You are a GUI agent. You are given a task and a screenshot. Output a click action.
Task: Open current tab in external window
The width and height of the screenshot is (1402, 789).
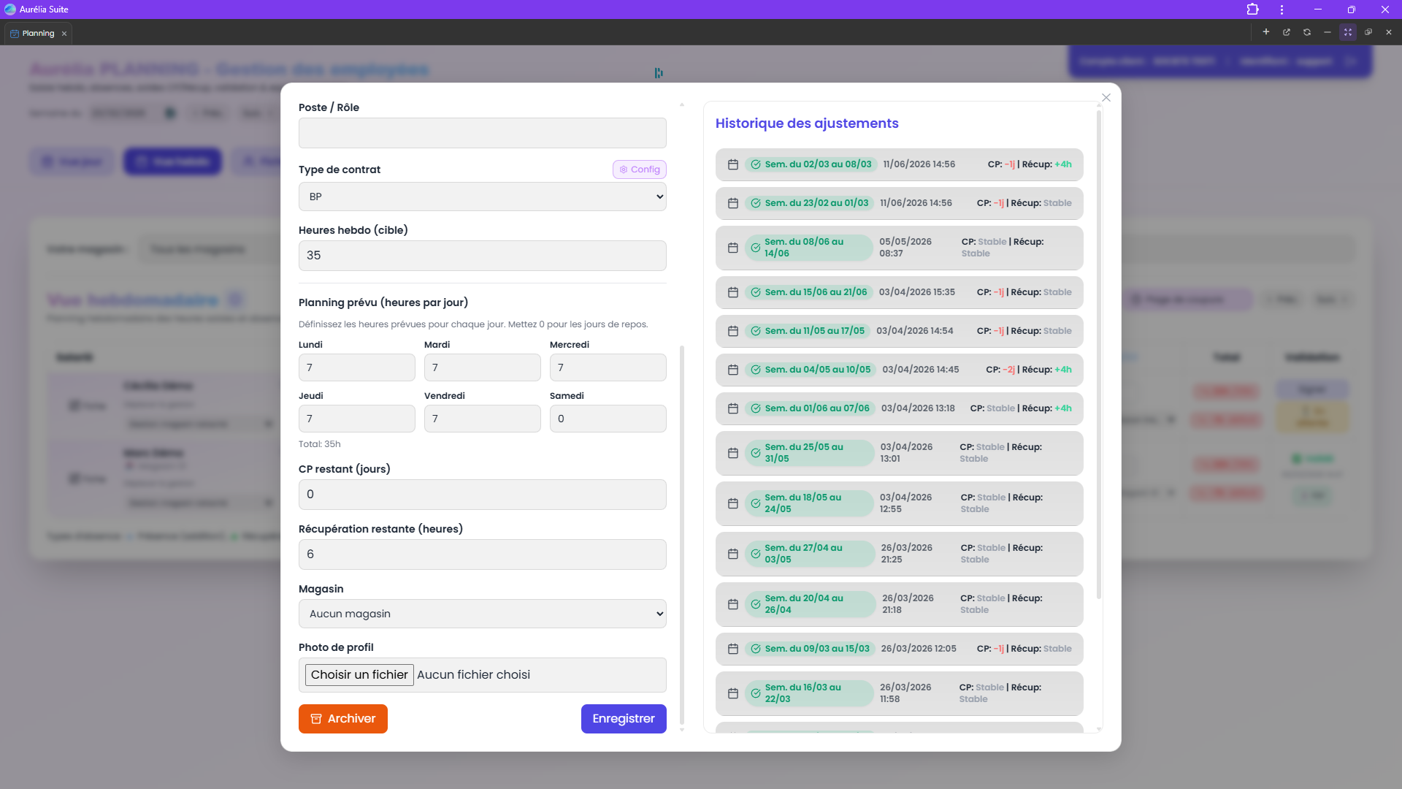point(1287,32)
